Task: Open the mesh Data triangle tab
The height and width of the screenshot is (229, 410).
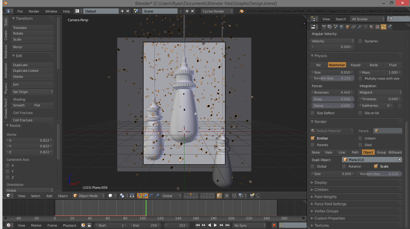Action: [x=366, y=27]
